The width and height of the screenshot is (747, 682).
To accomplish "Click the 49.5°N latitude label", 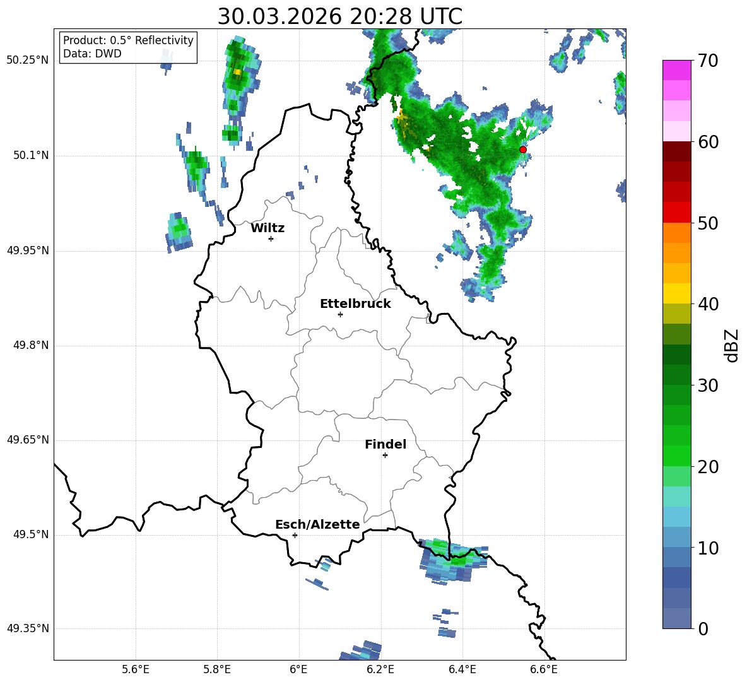I will pyautogui.click(x=31, y=534).
